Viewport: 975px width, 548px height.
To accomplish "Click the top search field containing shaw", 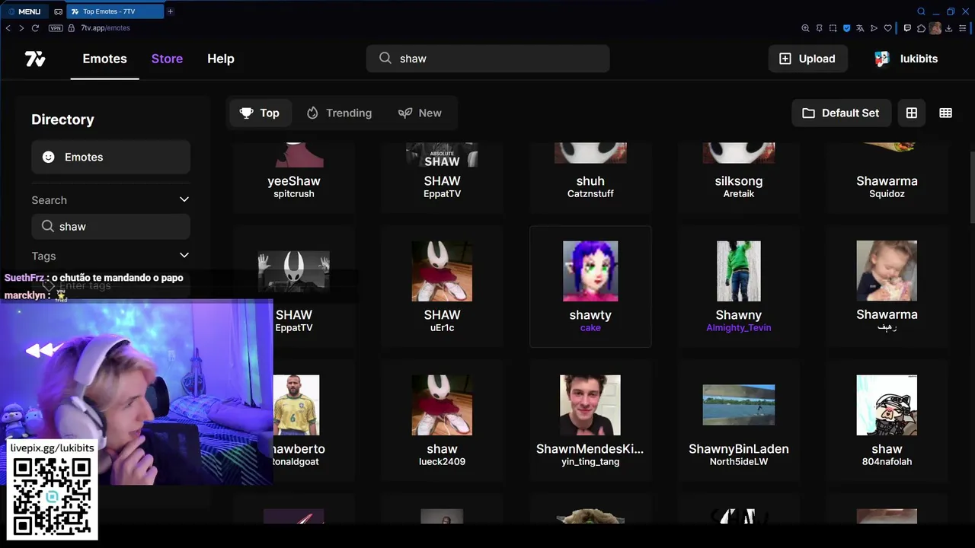I will click(488, 59).
